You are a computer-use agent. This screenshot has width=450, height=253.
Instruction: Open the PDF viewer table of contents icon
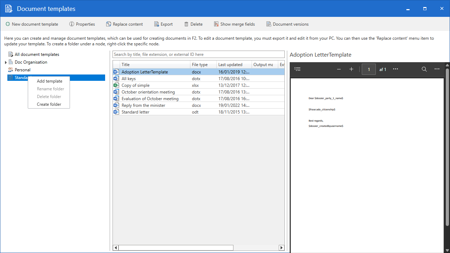(x=297, y=69)
